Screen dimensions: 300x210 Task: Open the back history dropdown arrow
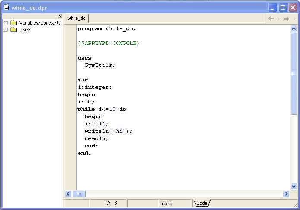279,19
